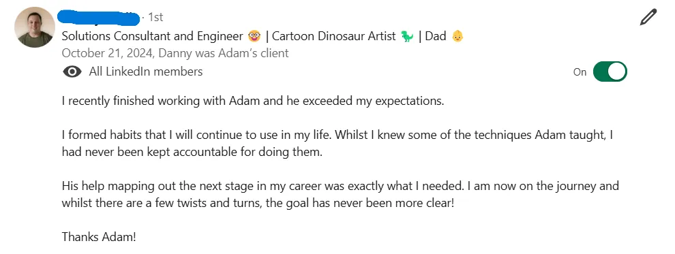Image resolution: width=675 pixels, height=254 pixels.
Task: Click the green dinosaur emoji
Action: (407, 37)
